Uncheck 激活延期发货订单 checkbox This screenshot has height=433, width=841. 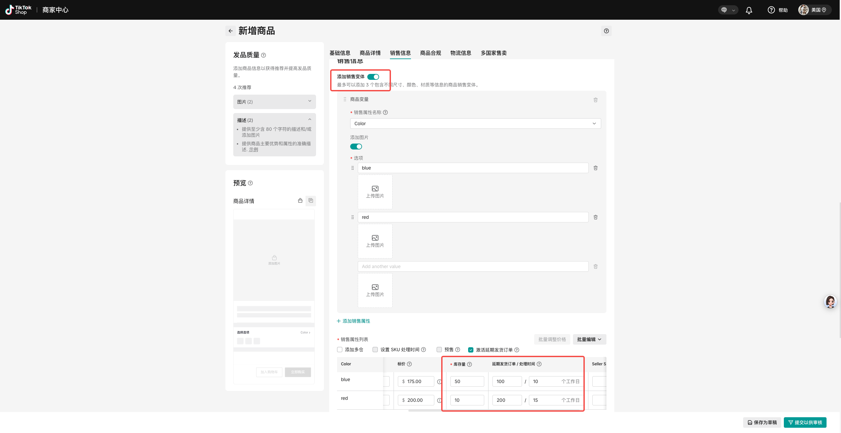pyautogui.click(x=470, y=350)
